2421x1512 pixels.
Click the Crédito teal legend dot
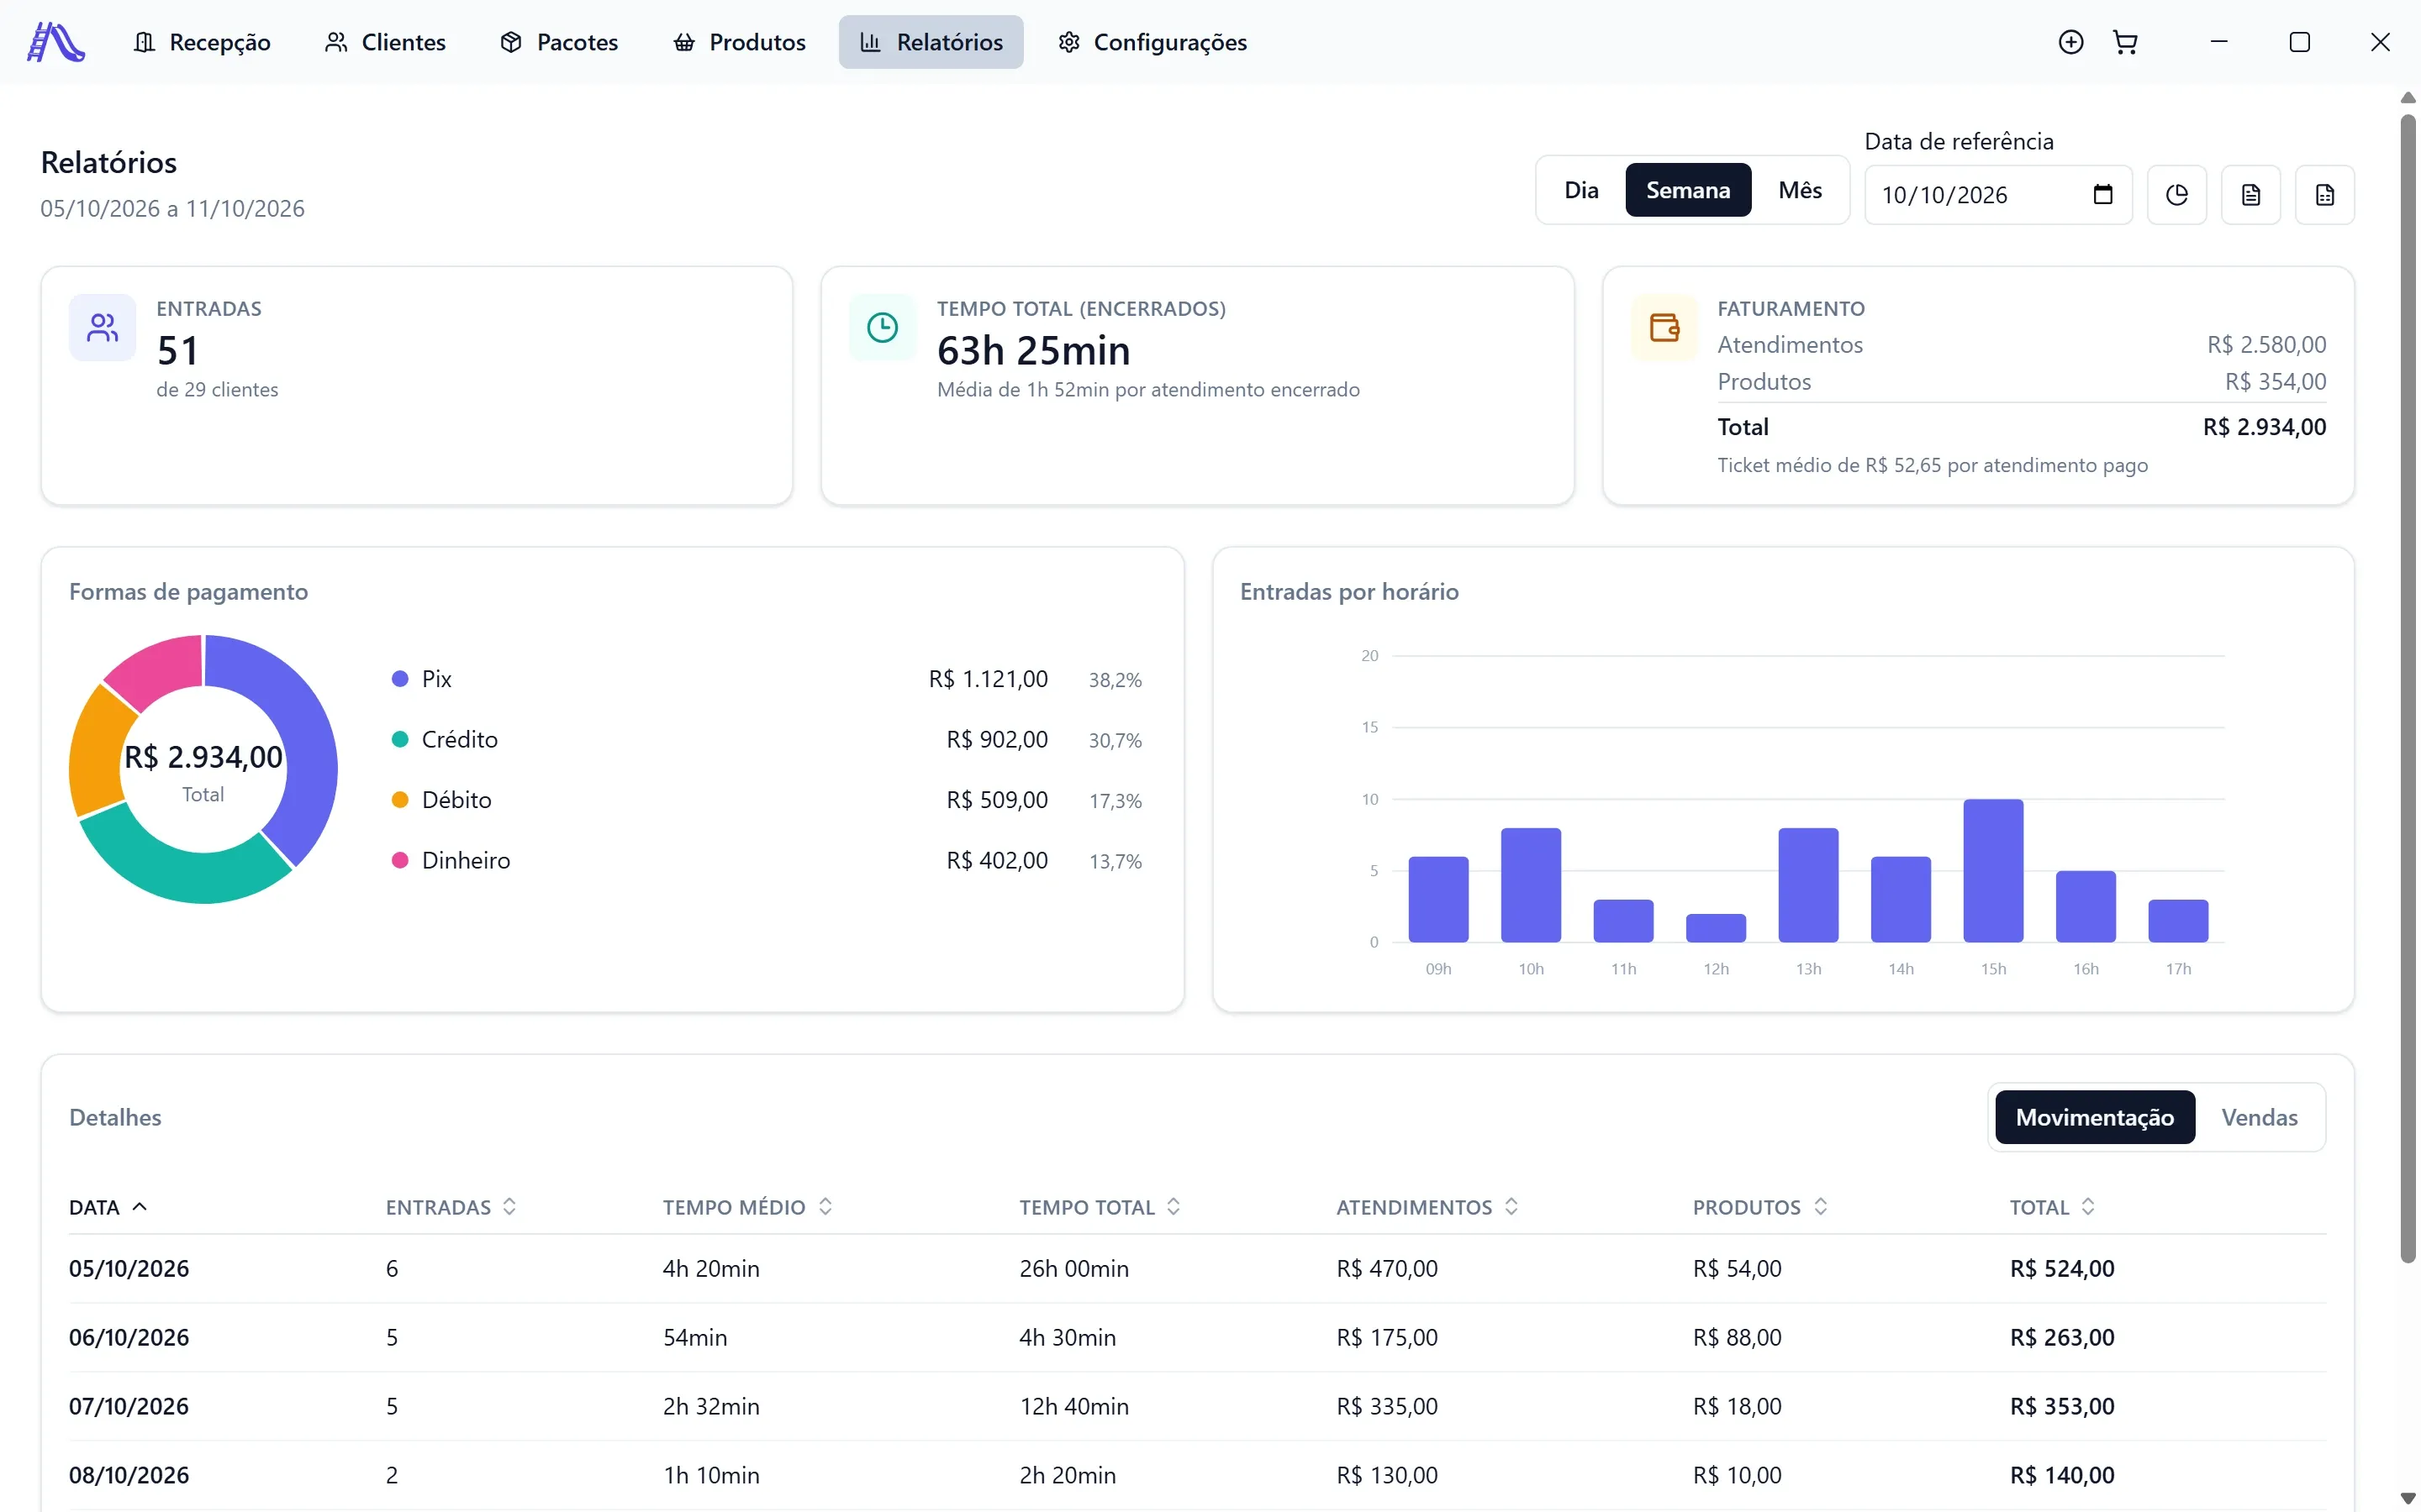pyautogui.click(x=400, y=739)
